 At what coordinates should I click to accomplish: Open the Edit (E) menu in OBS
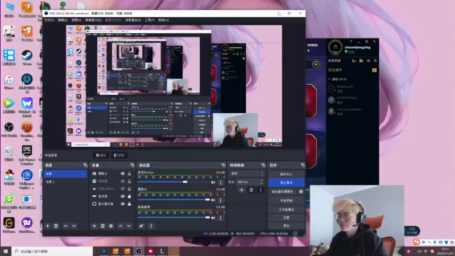click(63, 20)
